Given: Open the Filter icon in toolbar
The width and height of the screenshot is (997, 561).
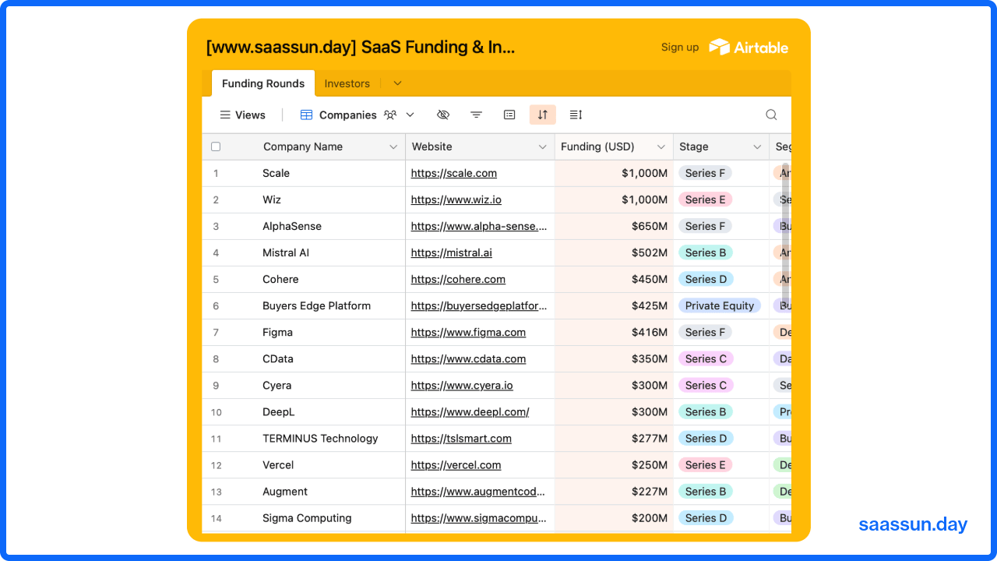Looking at the screenshot, I should 476,115.
